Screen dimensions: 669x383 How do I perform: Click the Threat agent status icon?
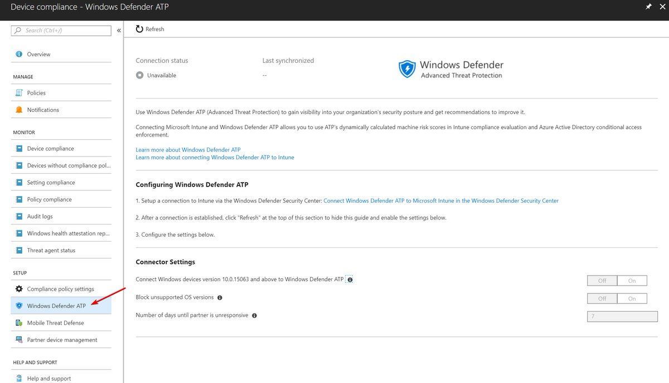coord(19,251)
